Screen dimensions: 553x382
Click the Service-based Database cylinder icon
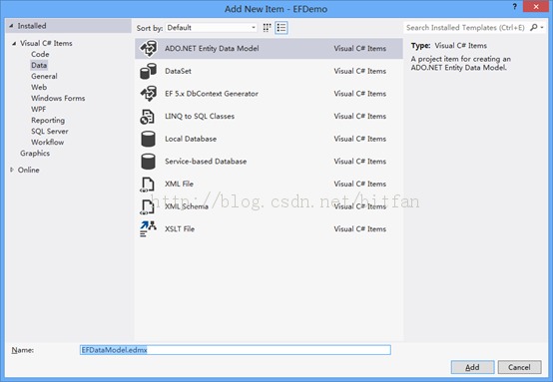[x=148, y=162]
